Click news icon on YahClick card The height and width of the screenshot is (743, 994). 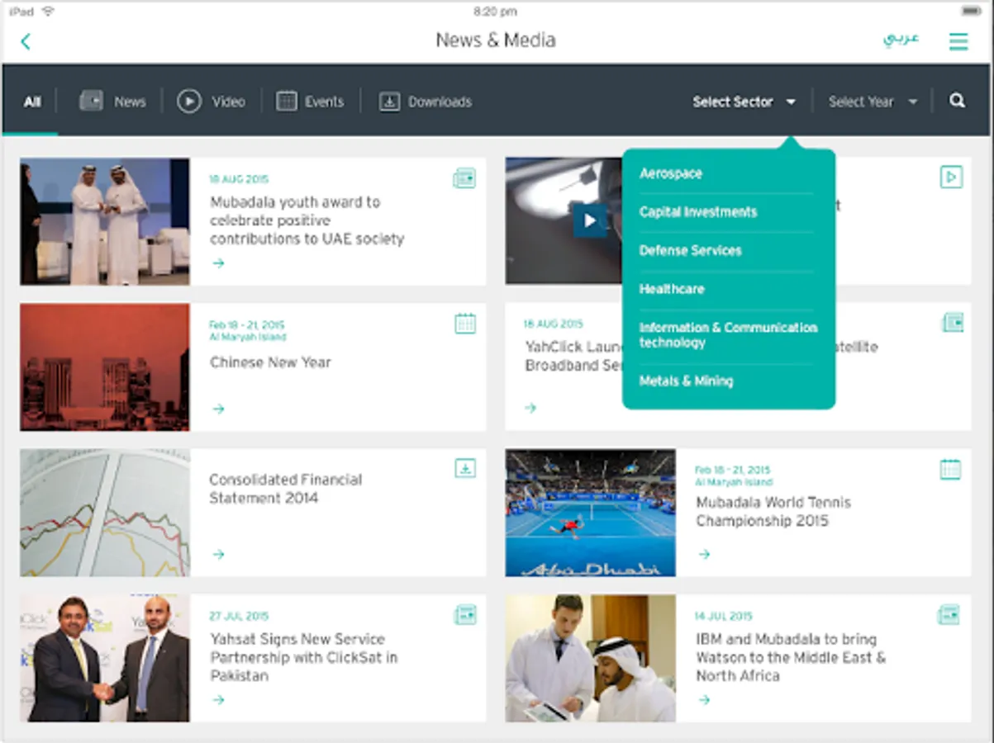tap(953, 323)
